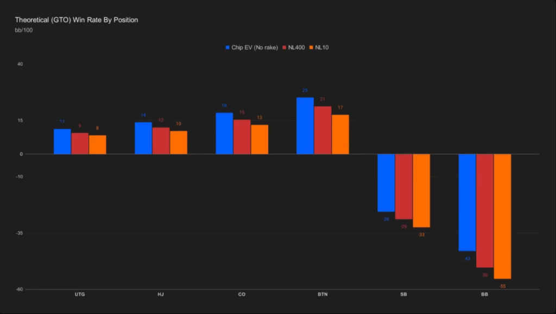Select the chart title text

pos(77,20)
